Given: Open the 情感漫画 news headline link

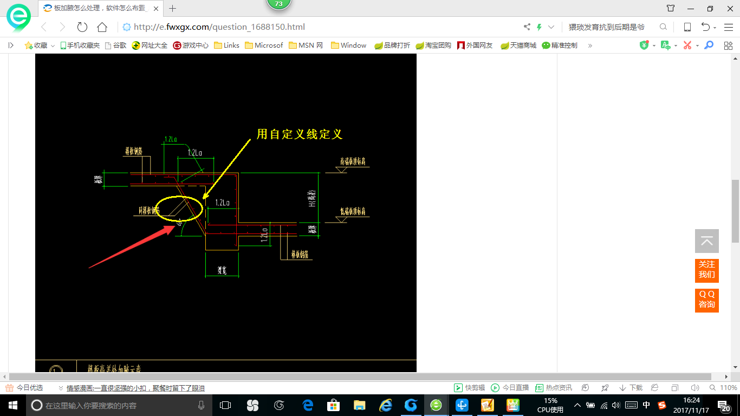Looking at the screenshot, I should tap(135, 388).
